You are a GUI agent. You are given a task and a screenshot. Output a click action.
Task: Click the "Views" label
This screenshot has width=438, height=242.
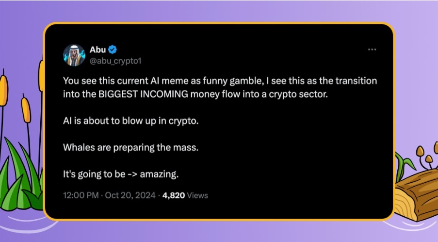pyautogui.click(x=197, y=195)
